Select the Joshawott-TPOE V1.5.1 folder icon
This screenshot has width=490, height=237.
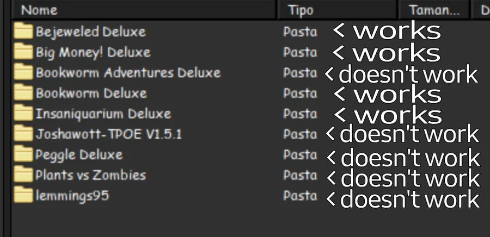23,134
